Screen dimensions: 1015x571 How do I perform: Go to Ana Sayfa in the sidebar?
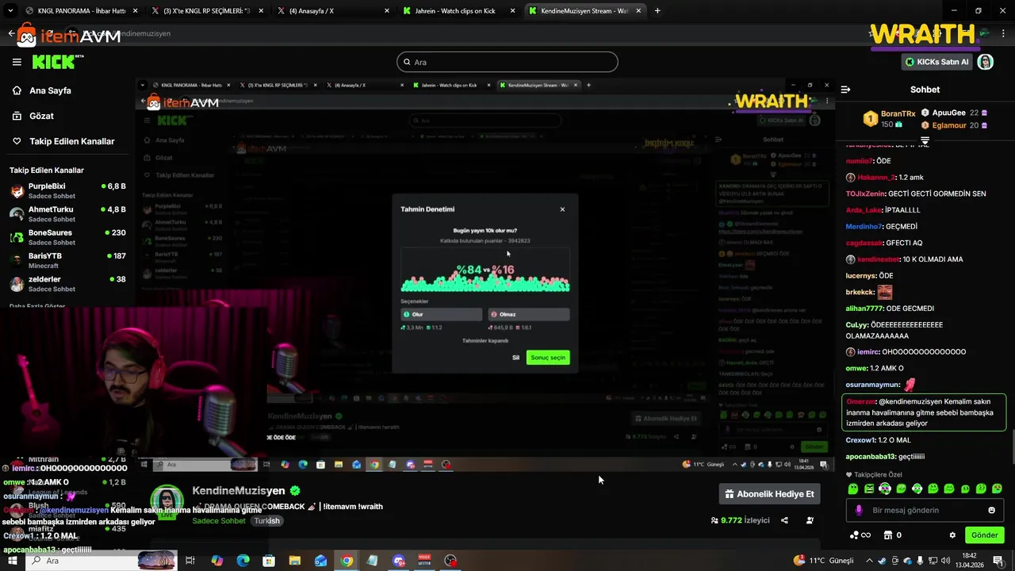pos(50,90)
